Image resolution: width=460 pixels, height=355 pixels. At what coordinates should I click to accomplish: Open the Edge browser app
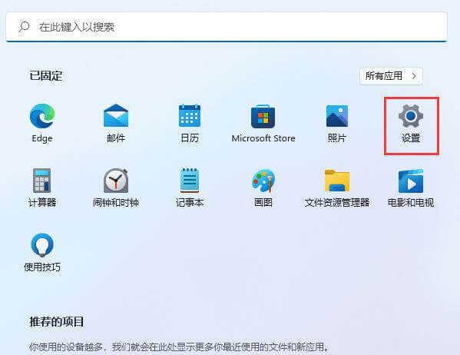click(x=42, y=123)
